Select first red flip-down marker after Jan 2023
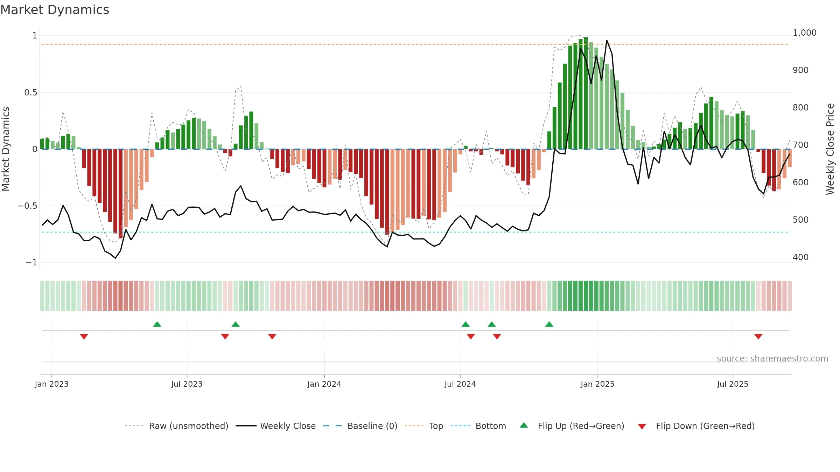The width and height of the screenshot is (840, 472). 84,336
